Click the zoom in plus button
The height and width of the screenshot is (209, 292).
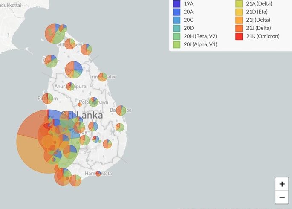(282, 184)
